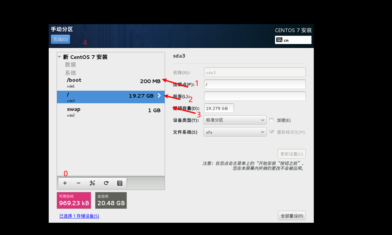The width and height of the screenshot is (392, 235).
Task: Toggle the 重新格式化(M) reformat checkbox
Action: (271, 132)
